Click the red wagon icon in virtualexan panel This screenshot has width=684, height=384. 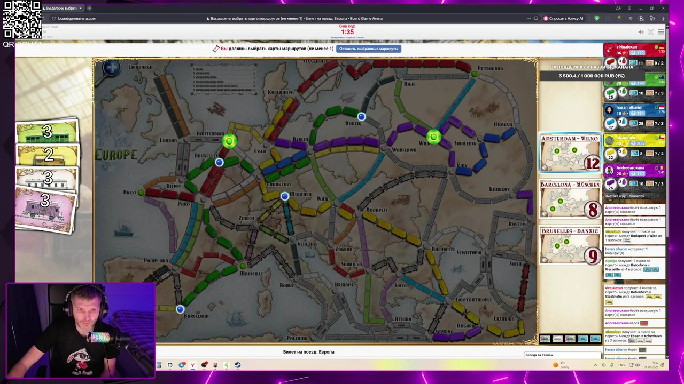(610, 62)
